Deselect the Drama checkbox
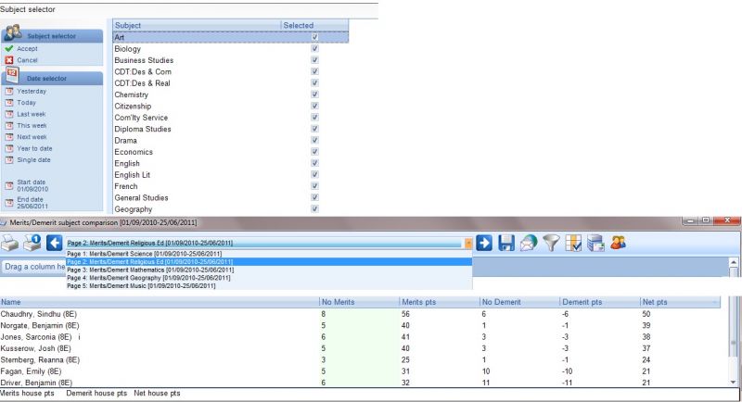742x402 pixels. pyautogui.click(x=314, y=140)
